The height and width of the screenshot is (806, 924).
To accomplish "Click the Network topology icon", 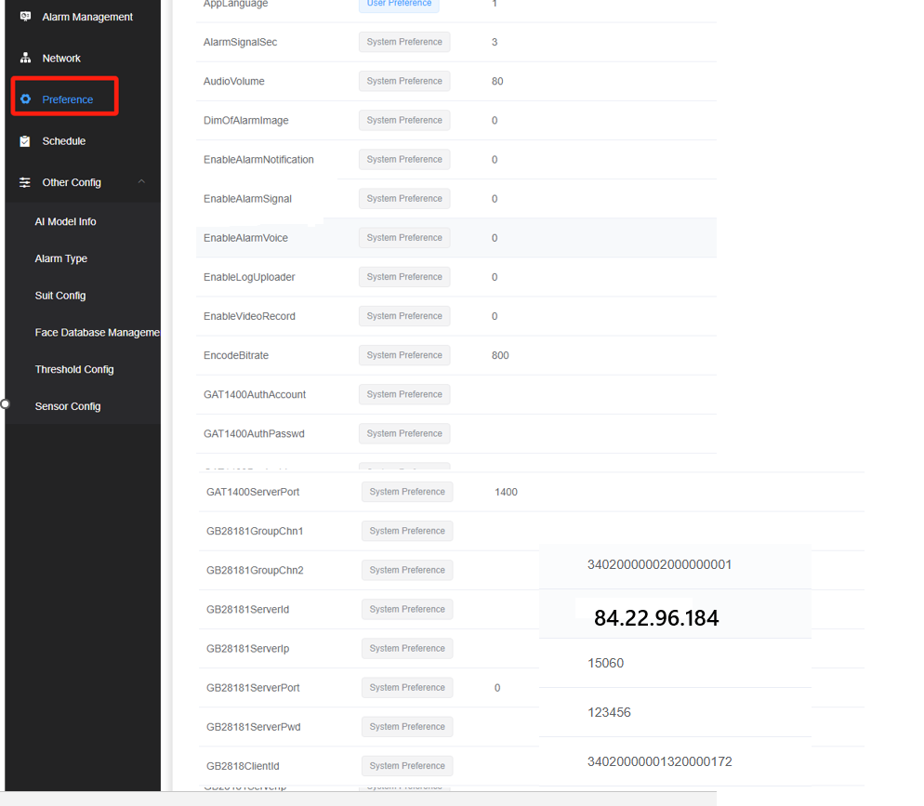I will [x=25, y=58].
